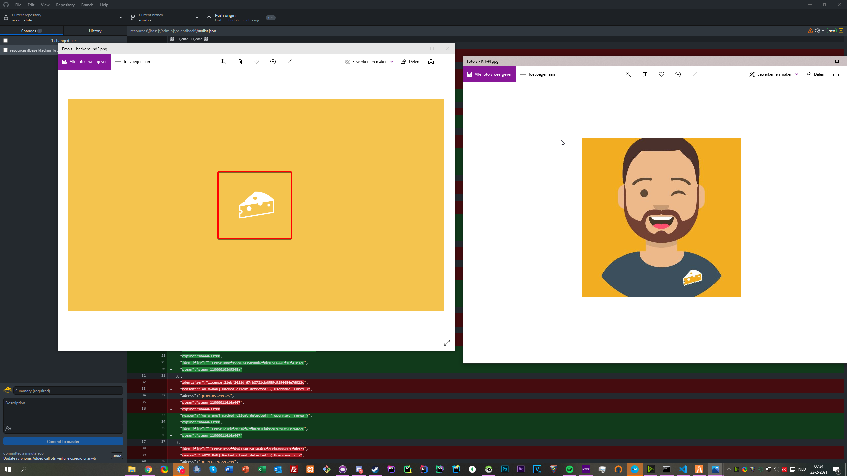This screenshot has width=847, height=476.
Task: Switch to the History tab
Action: (x=95, y=31)
